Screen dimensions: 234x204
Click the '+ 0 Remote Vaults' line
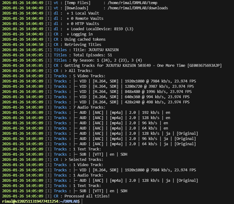(85, 18)
